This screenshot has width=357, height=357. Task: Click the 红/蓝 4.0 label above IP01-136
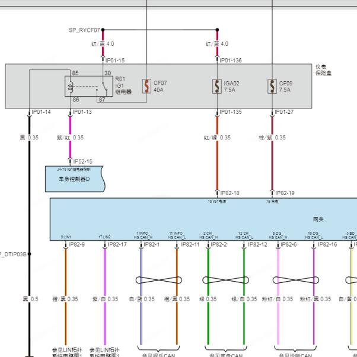[217, 44]
